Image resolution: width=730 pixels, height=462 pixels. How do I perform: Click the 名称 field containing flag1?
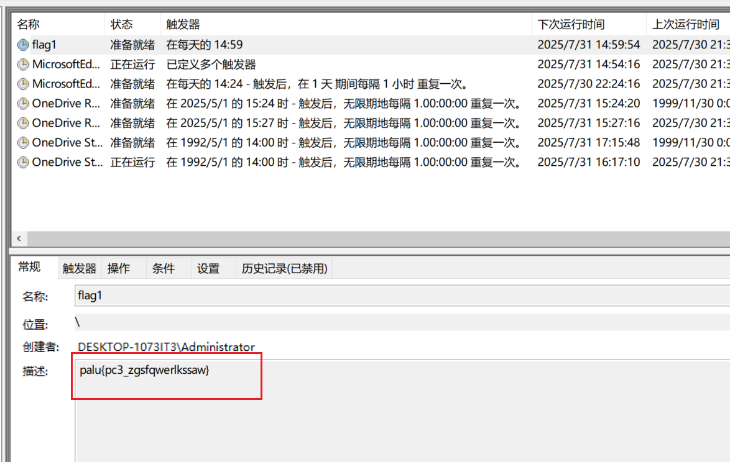pos(398,296)
